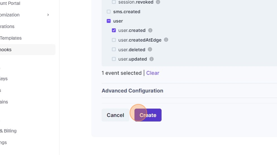
Task: Toggle the user group checkbox
Action: pyautogui.click(x=109, y=21)
